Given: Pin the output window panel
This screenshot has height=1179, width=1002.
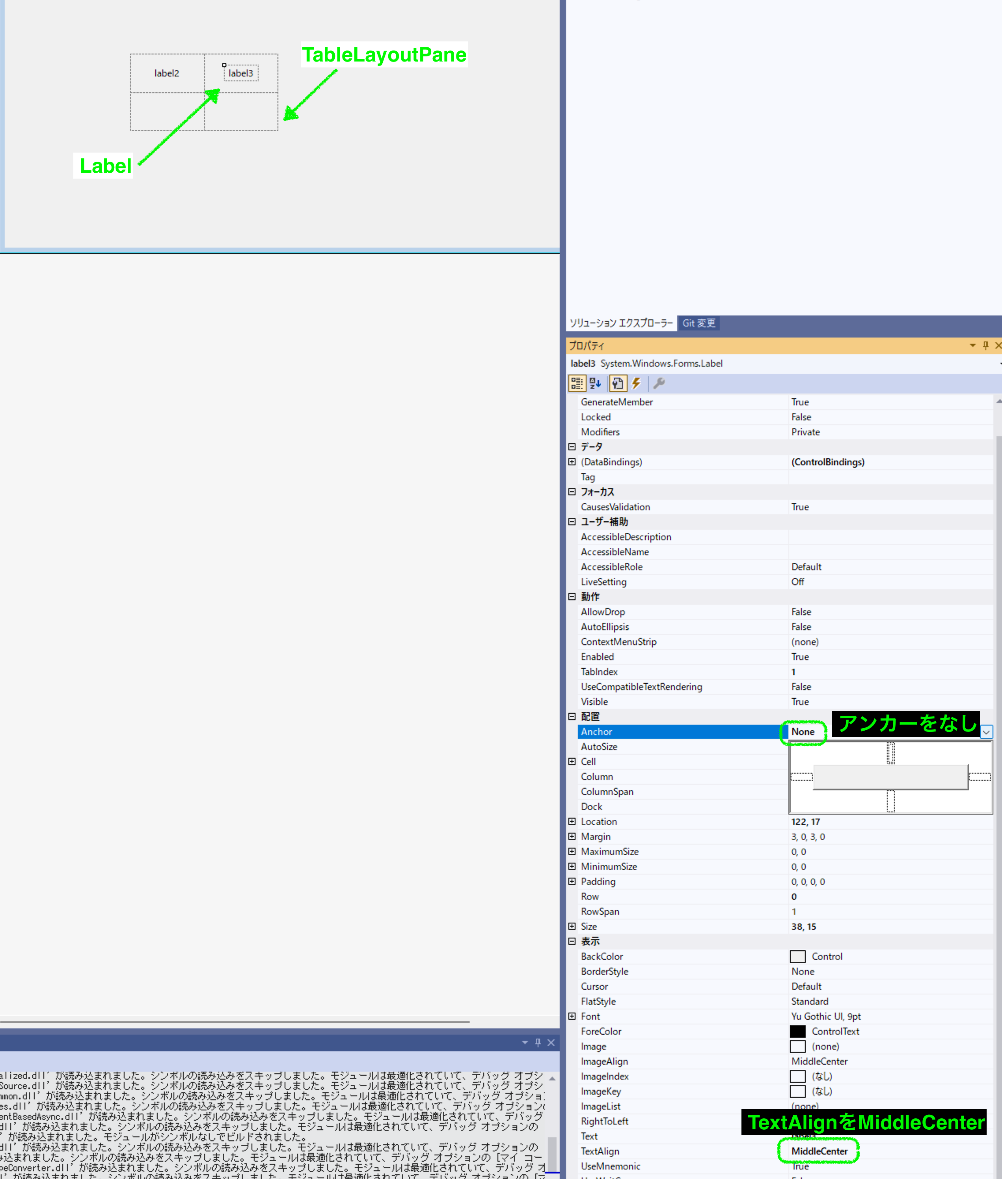Looking at the screenshot, I should tap(537, 1043).
